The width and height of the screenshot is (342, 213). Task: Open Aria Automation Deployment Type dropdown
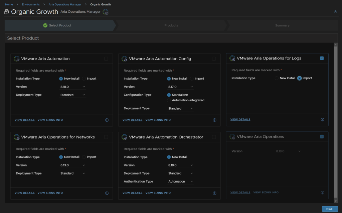72,95
